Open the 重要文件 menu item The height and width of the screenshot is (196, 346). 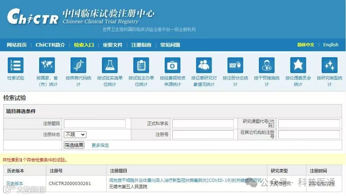(x=113, y=45)
